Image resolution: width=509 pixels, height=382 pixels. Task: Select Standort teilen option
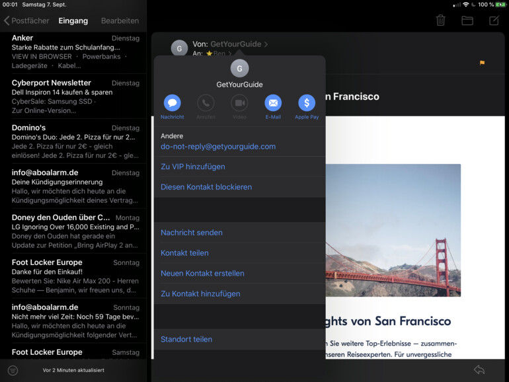240,339
